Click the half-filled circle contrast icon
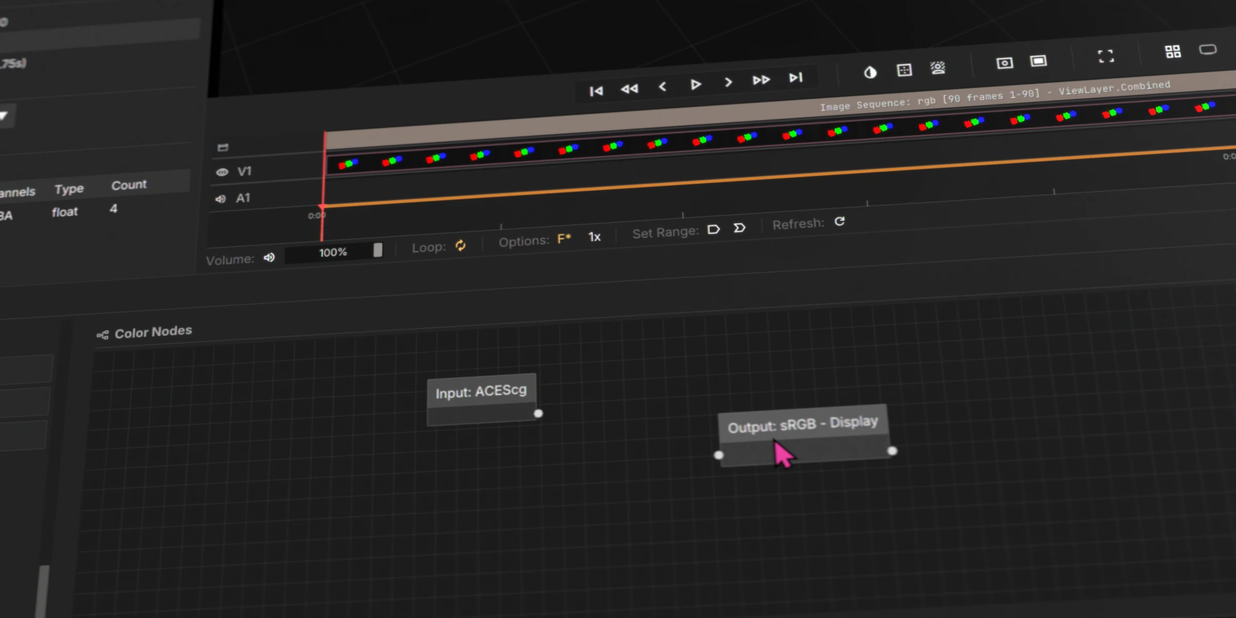1236x618 pixels. (x=870, y=73)
